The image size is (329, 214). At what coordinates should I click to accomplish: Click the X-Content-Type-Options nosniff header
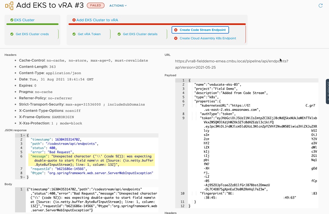click(x=50, y=111)
